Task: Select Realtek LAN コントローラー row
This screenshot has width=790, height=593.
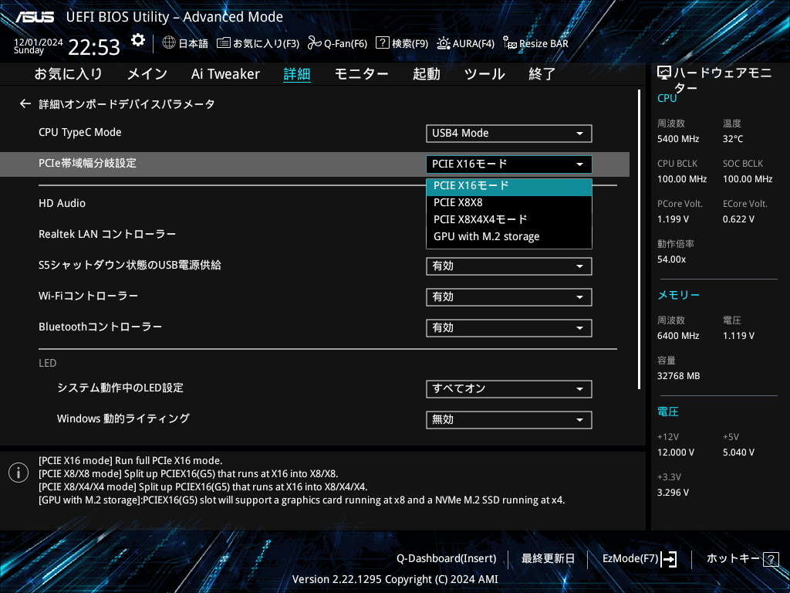Action: click(107, 235)
